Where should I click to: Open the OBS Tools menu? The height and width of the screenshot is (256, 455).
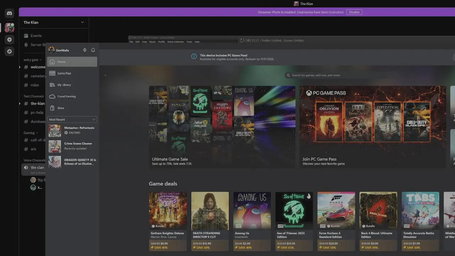tap(189, 42)
